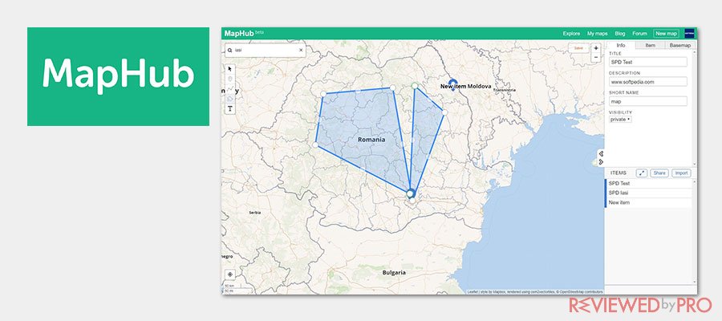The height and width of the screenshot is (321, 722).
Task: Click the Leaflet attribution link
Action: [x=473, y=292]
